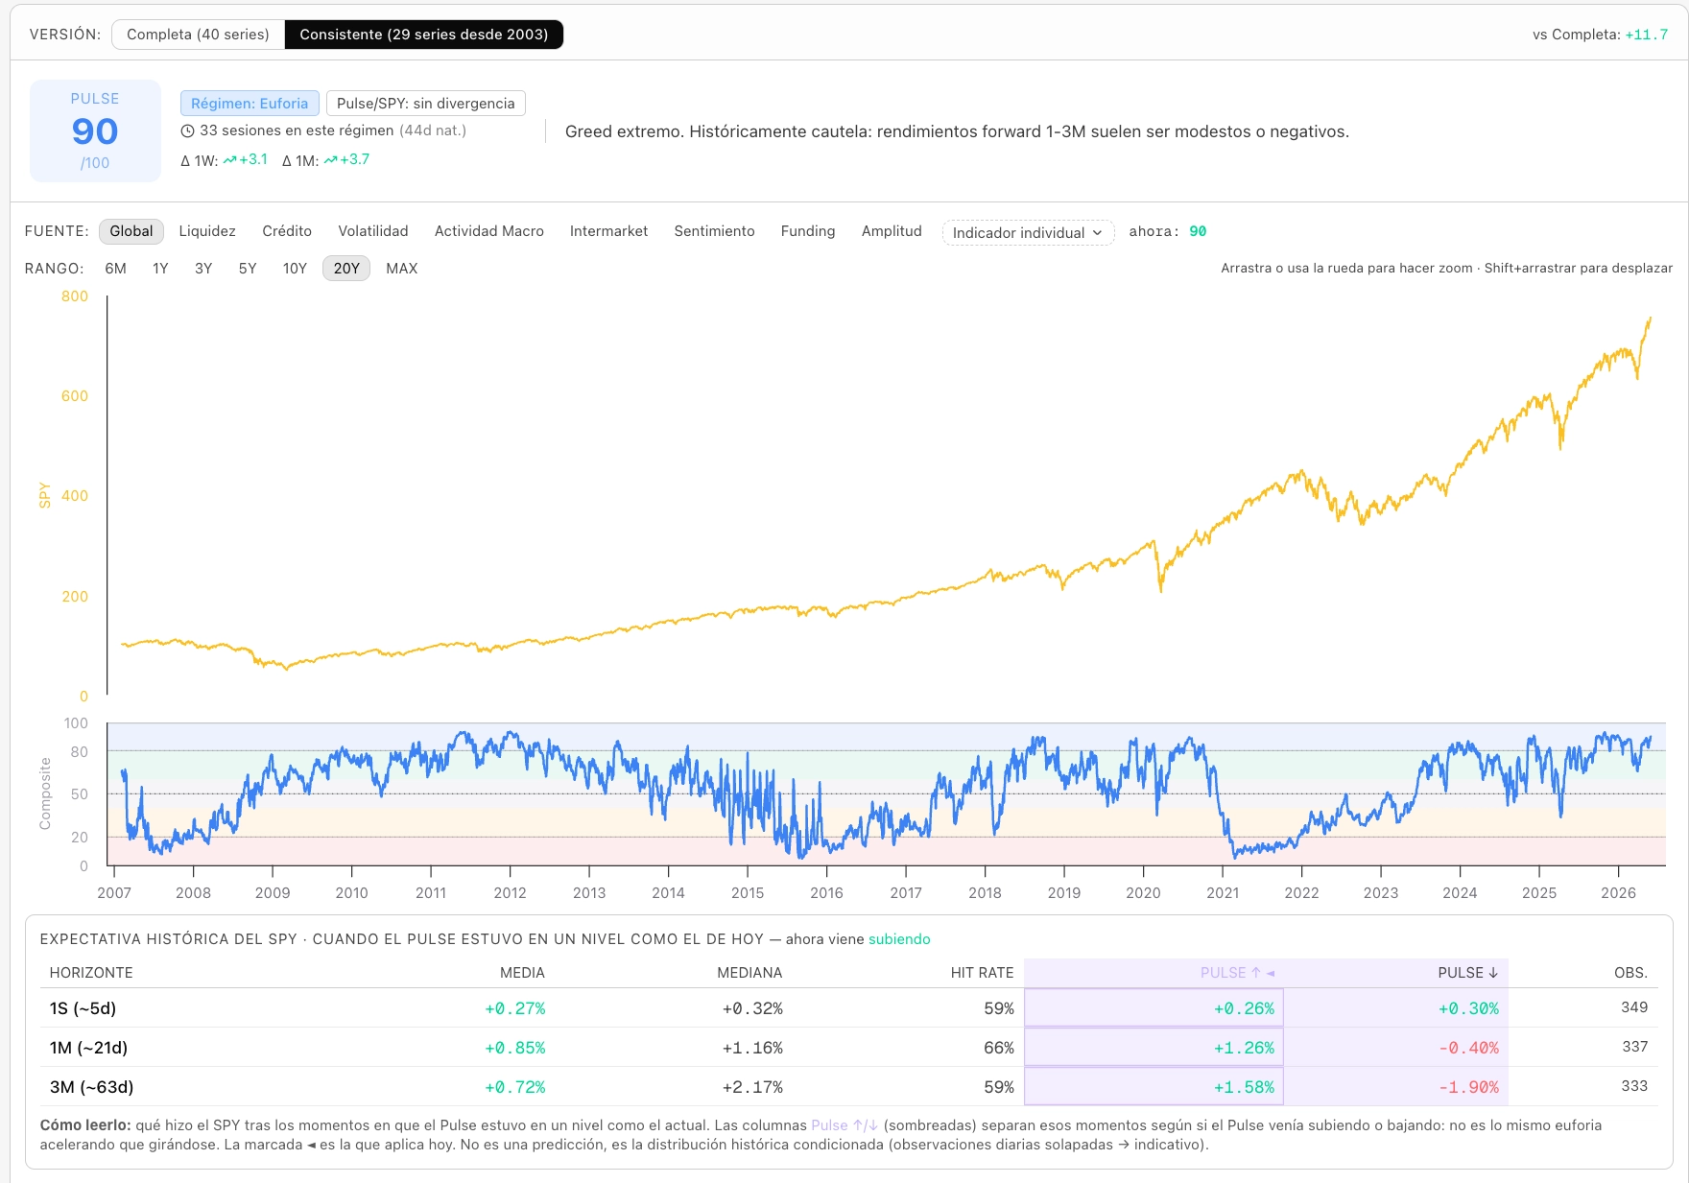
Task: Click the Pulse/SPY: sin divergencia badge
Action: (426, 104)
